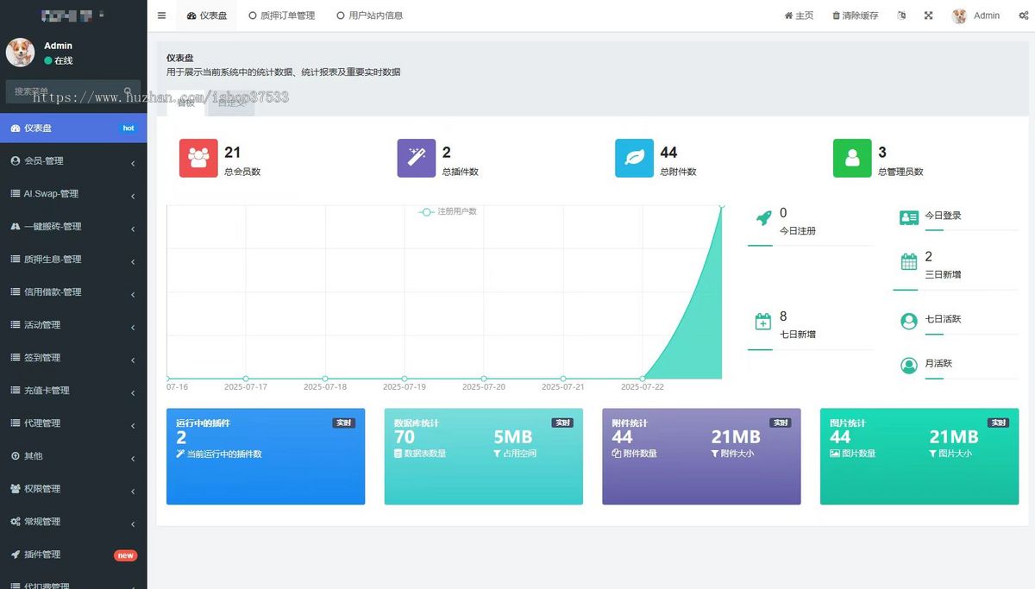The height and width of the screenshot is (589, 1035).
Task: Click the 月活跃 user circle icon
Action: 909,366
